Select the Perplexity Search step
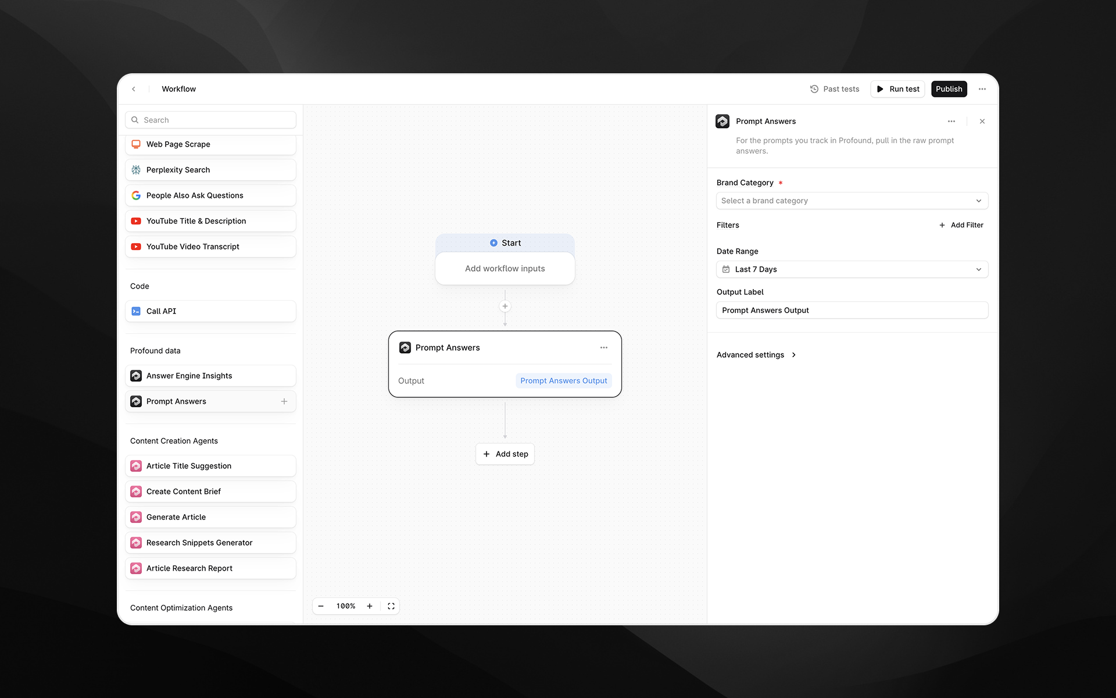Image resolution: width=1116 pixels, height=698 pixels. (210, 170)
